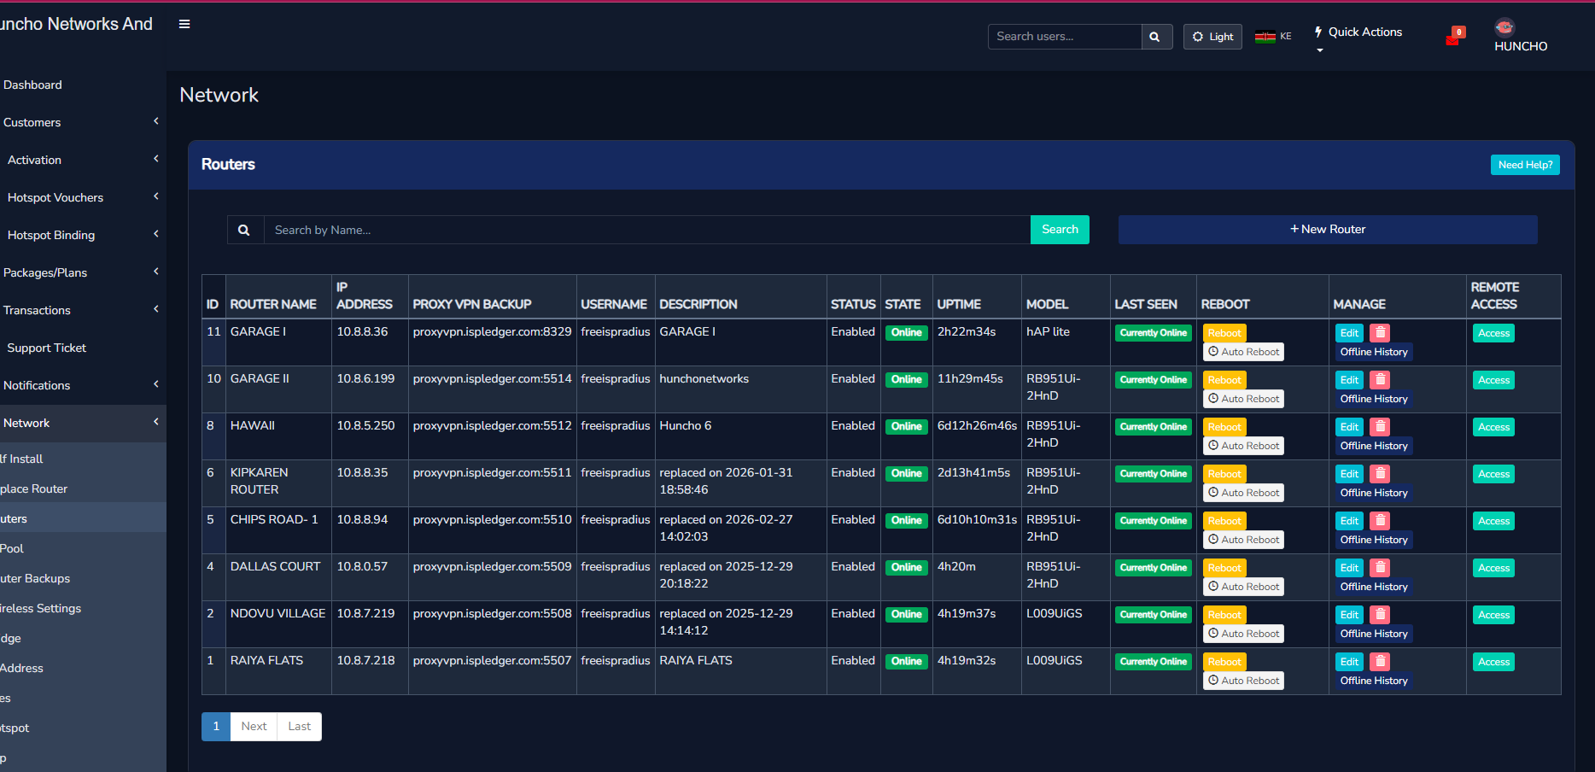Viewport: 1595px width, 772px height.
Task: Go to the Next page of routers
Action: click(254, 726)
